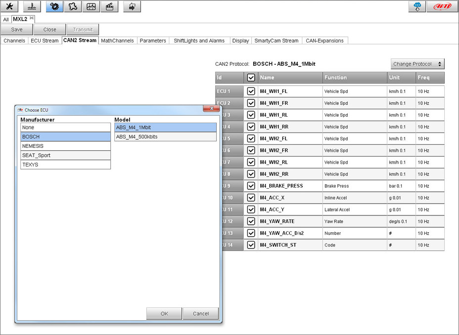Image resolution: width=459 pixels, height=335 pixels.
Task: Click the Save button
Action: coord(17,30)
